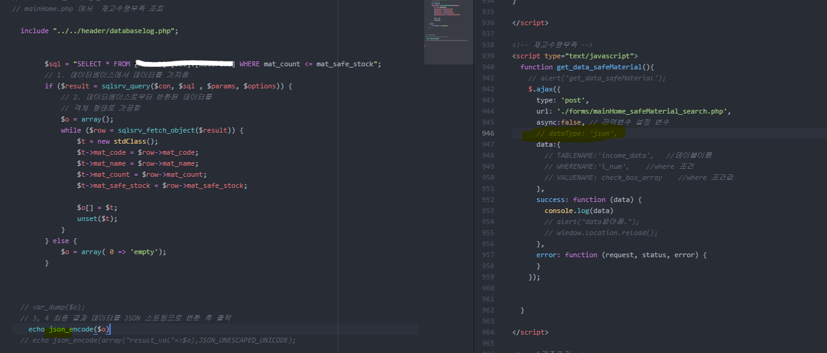Click the active 'echo json_encode($o)' line
Viewport: 827px width, 353px height.
point(69,329)
